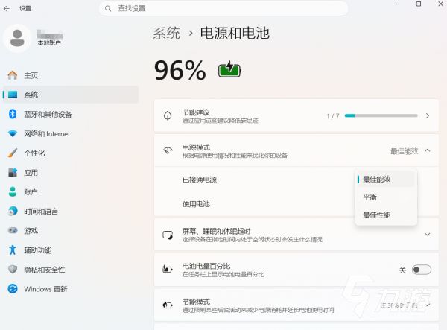This screenshot has width=447, height=330.
Task: Click the 节能模式 battery leaf icon
Action: point(168,305)
